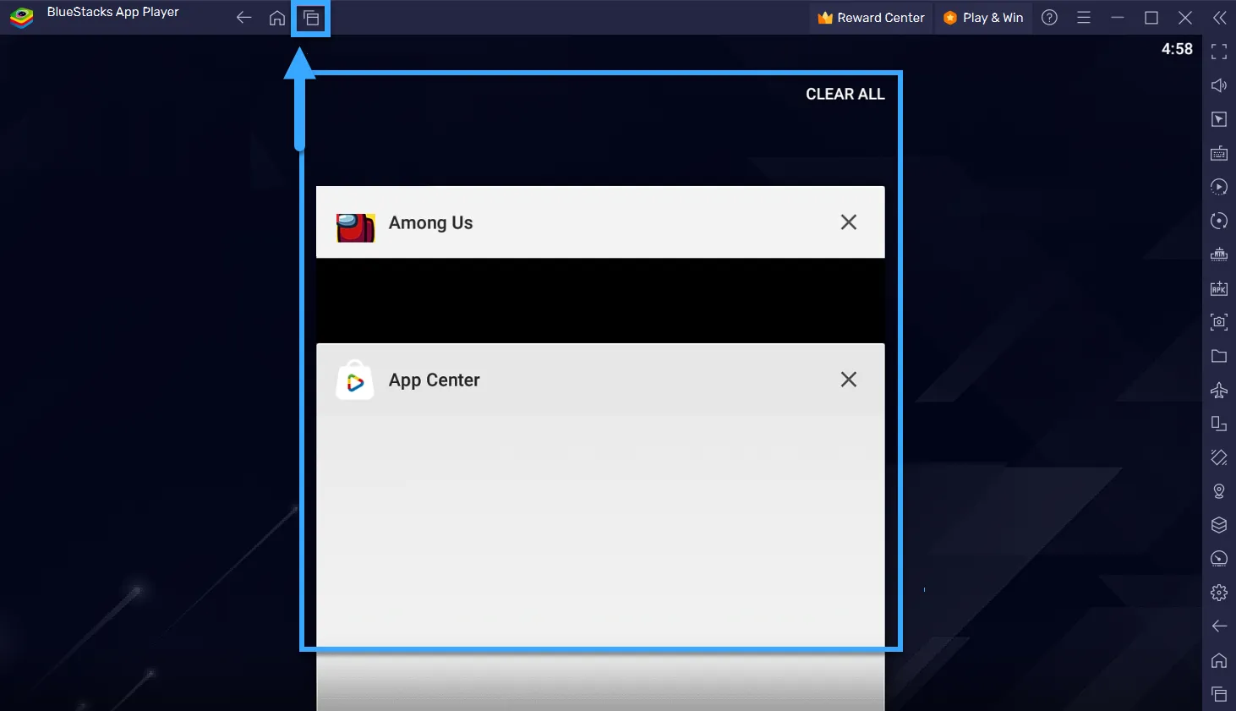
Task: Toggle the lock cursor tool
Action: coord(1219,119)
